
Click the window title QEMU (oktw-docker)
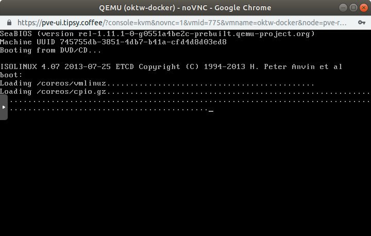coord(137,8)
